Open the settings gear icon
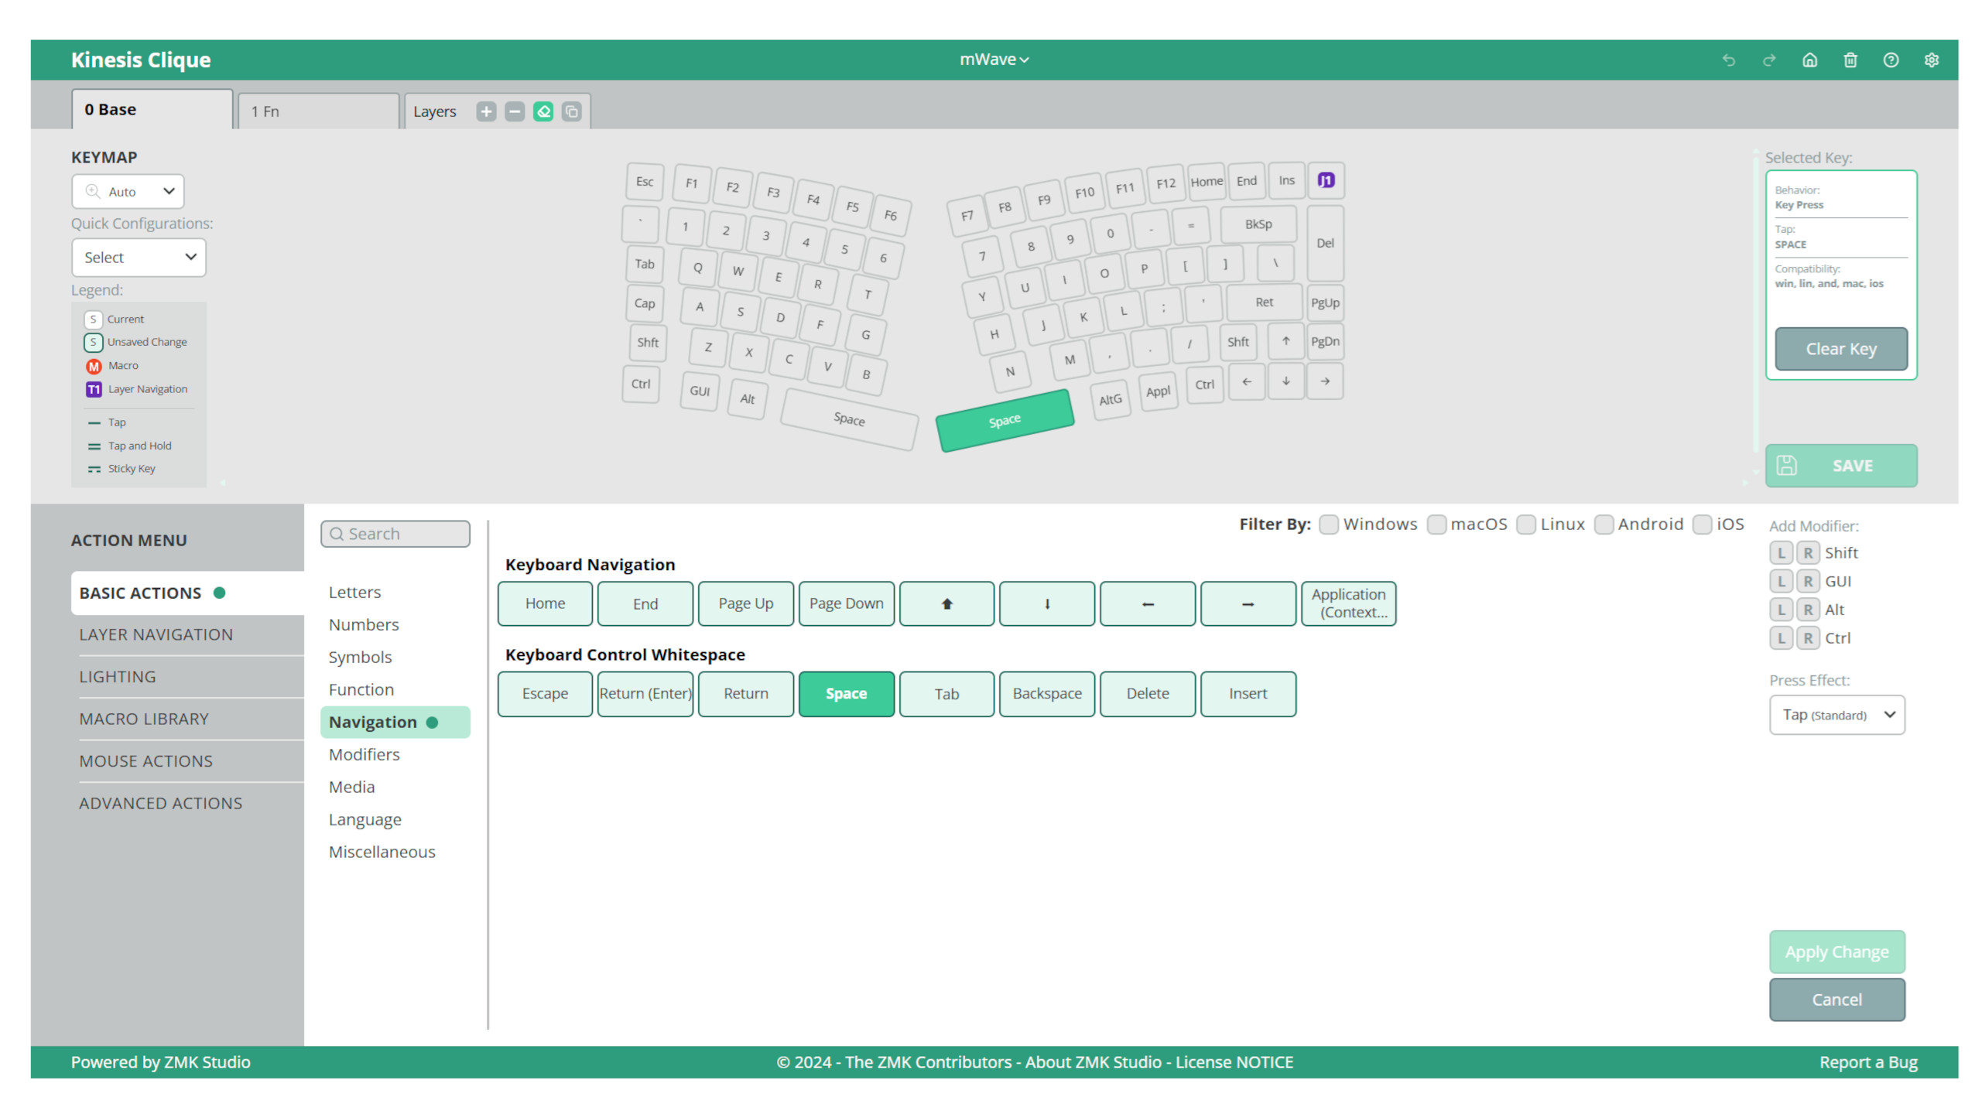The width and height of the screenshot is (1982, 1114). point(1931,60)
